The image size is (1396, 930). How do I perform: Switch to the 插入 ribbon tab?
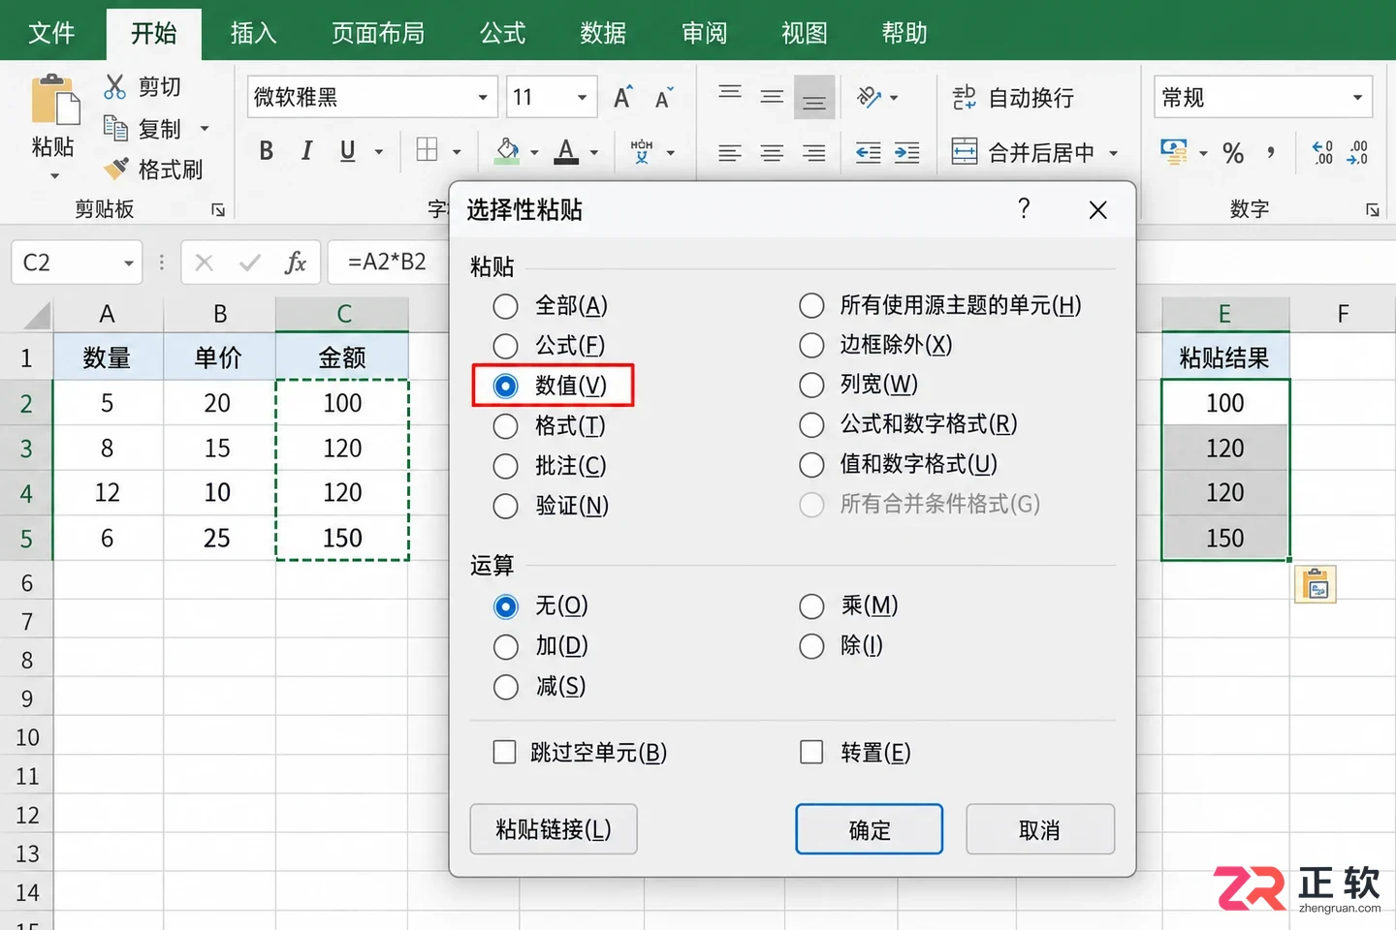(253, 34)
